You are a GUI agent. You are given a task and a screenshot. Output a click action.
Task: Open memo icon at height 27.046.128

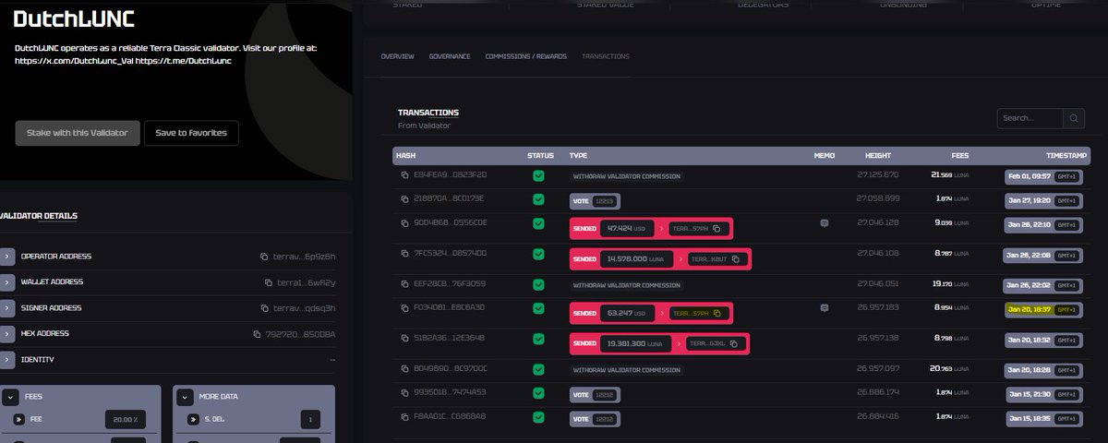tap(825, 223)
